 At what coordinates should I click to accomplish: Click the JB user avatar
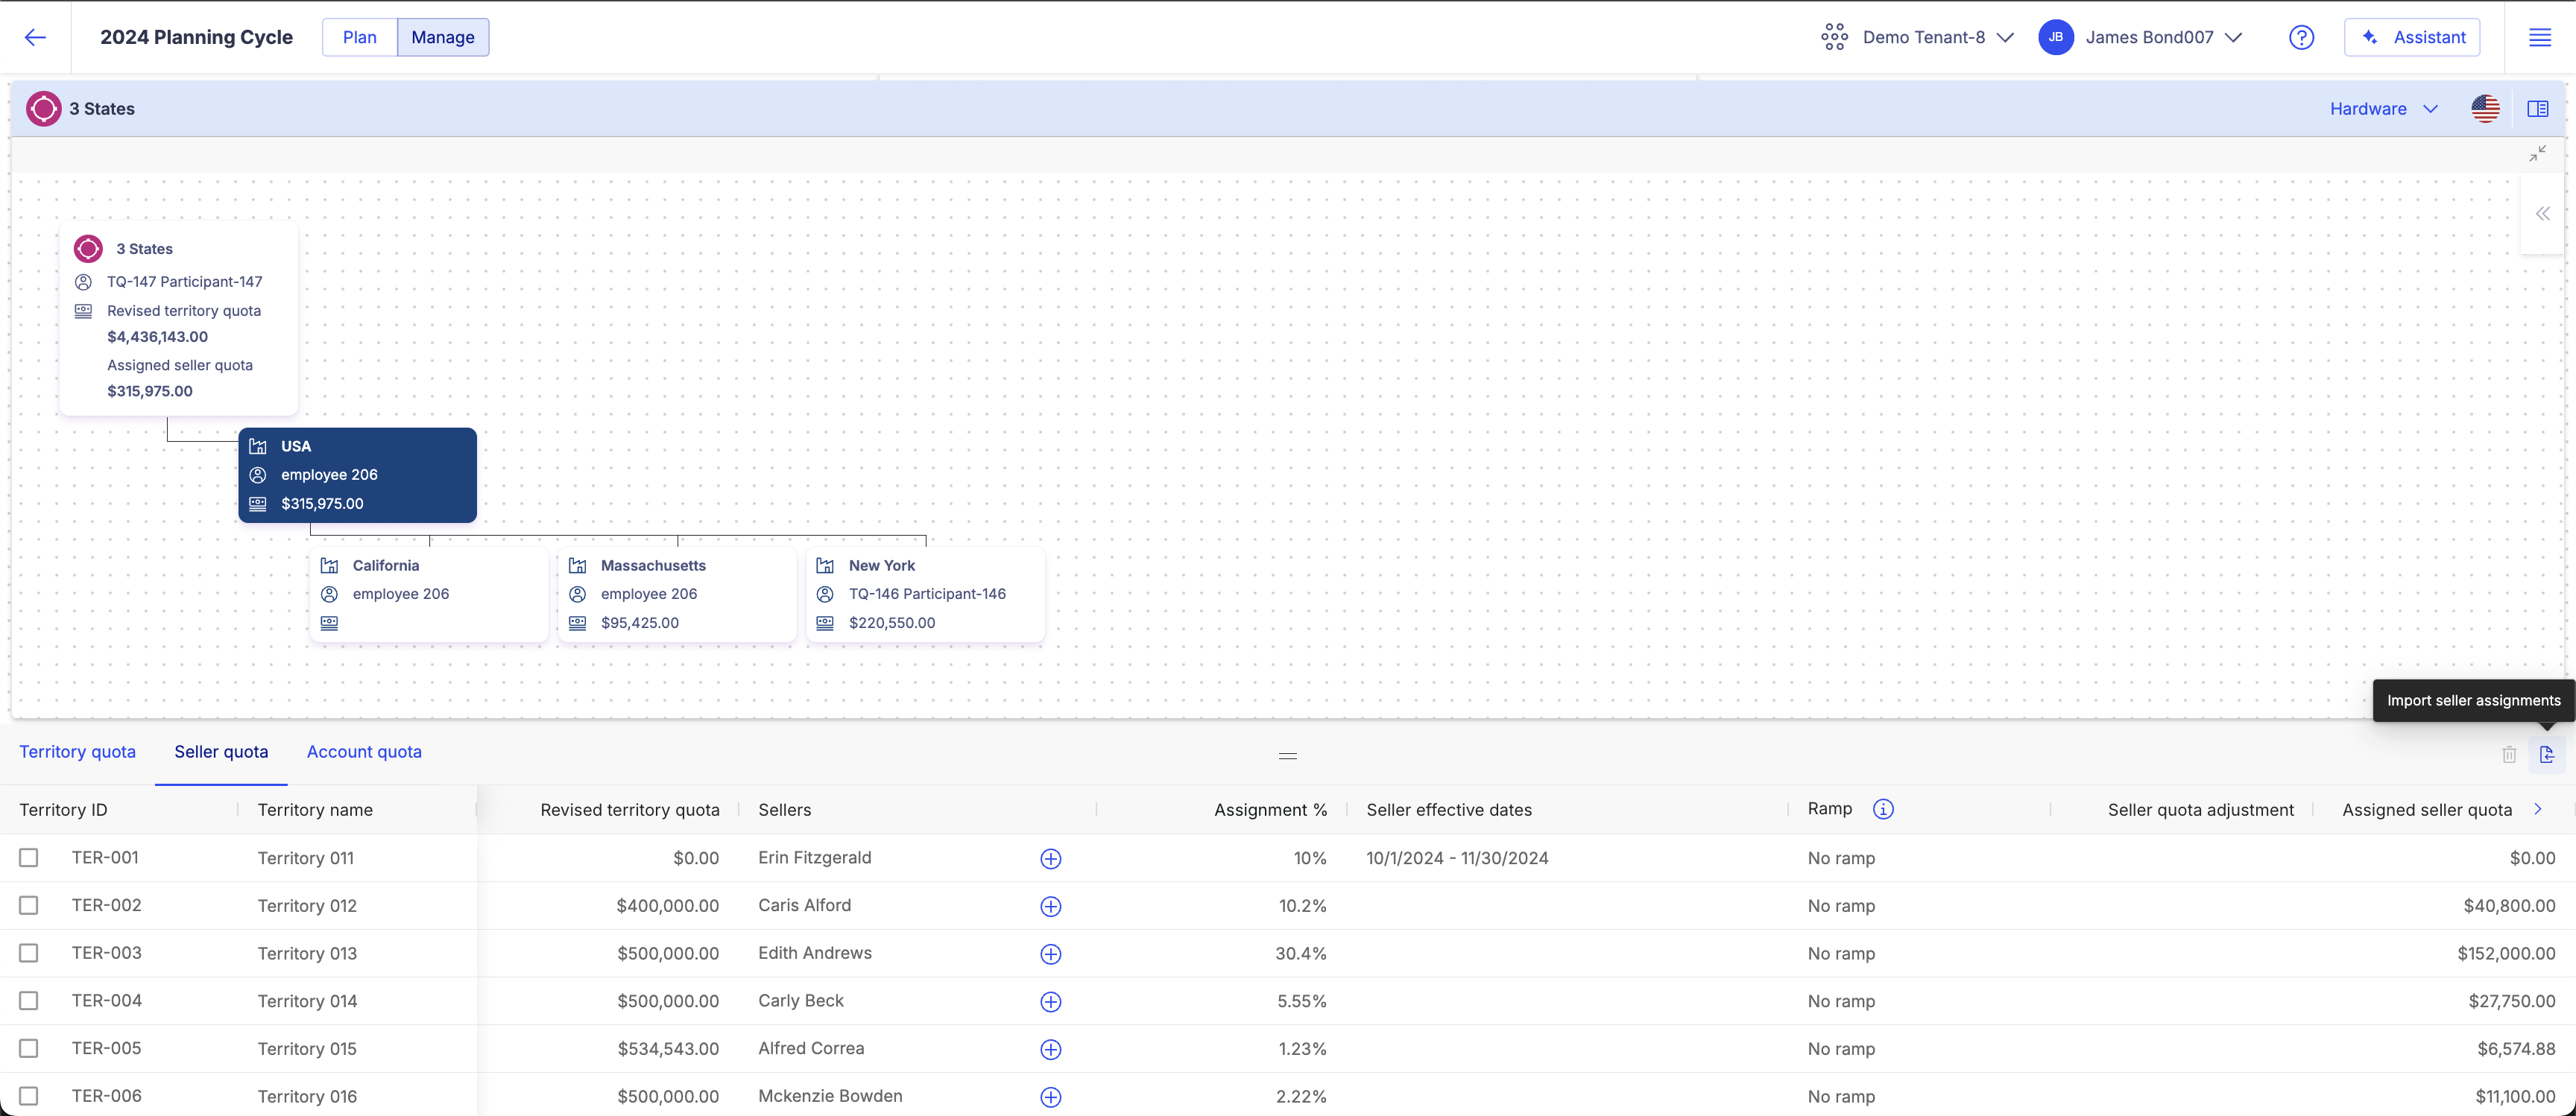pyautogui.click(x=2055, y=37)
